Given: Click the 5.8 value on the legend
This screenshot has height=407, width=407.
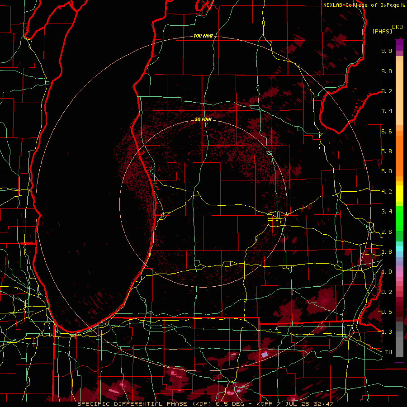Looking at the screenshot, I should tap(387, 151).
